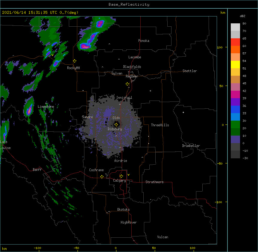Click the Sundre city label

pyautogui.click(x=87, y=117)
